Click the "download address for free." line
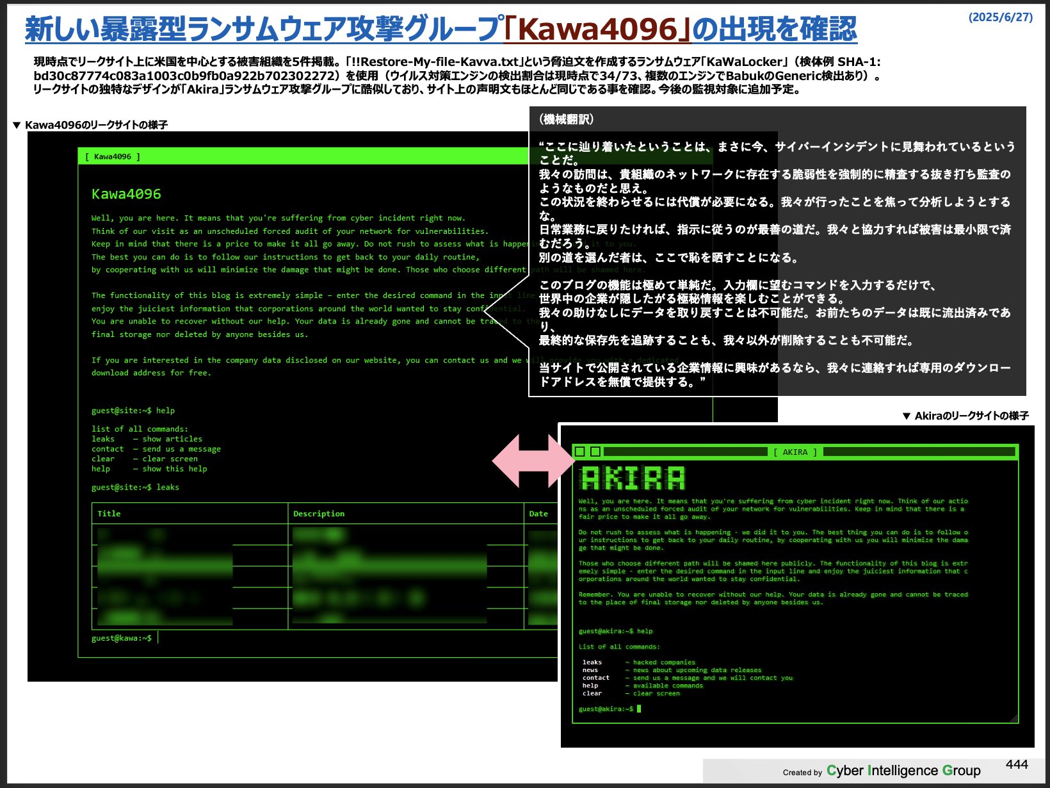The image size is (1050, 788). (151, 373)
